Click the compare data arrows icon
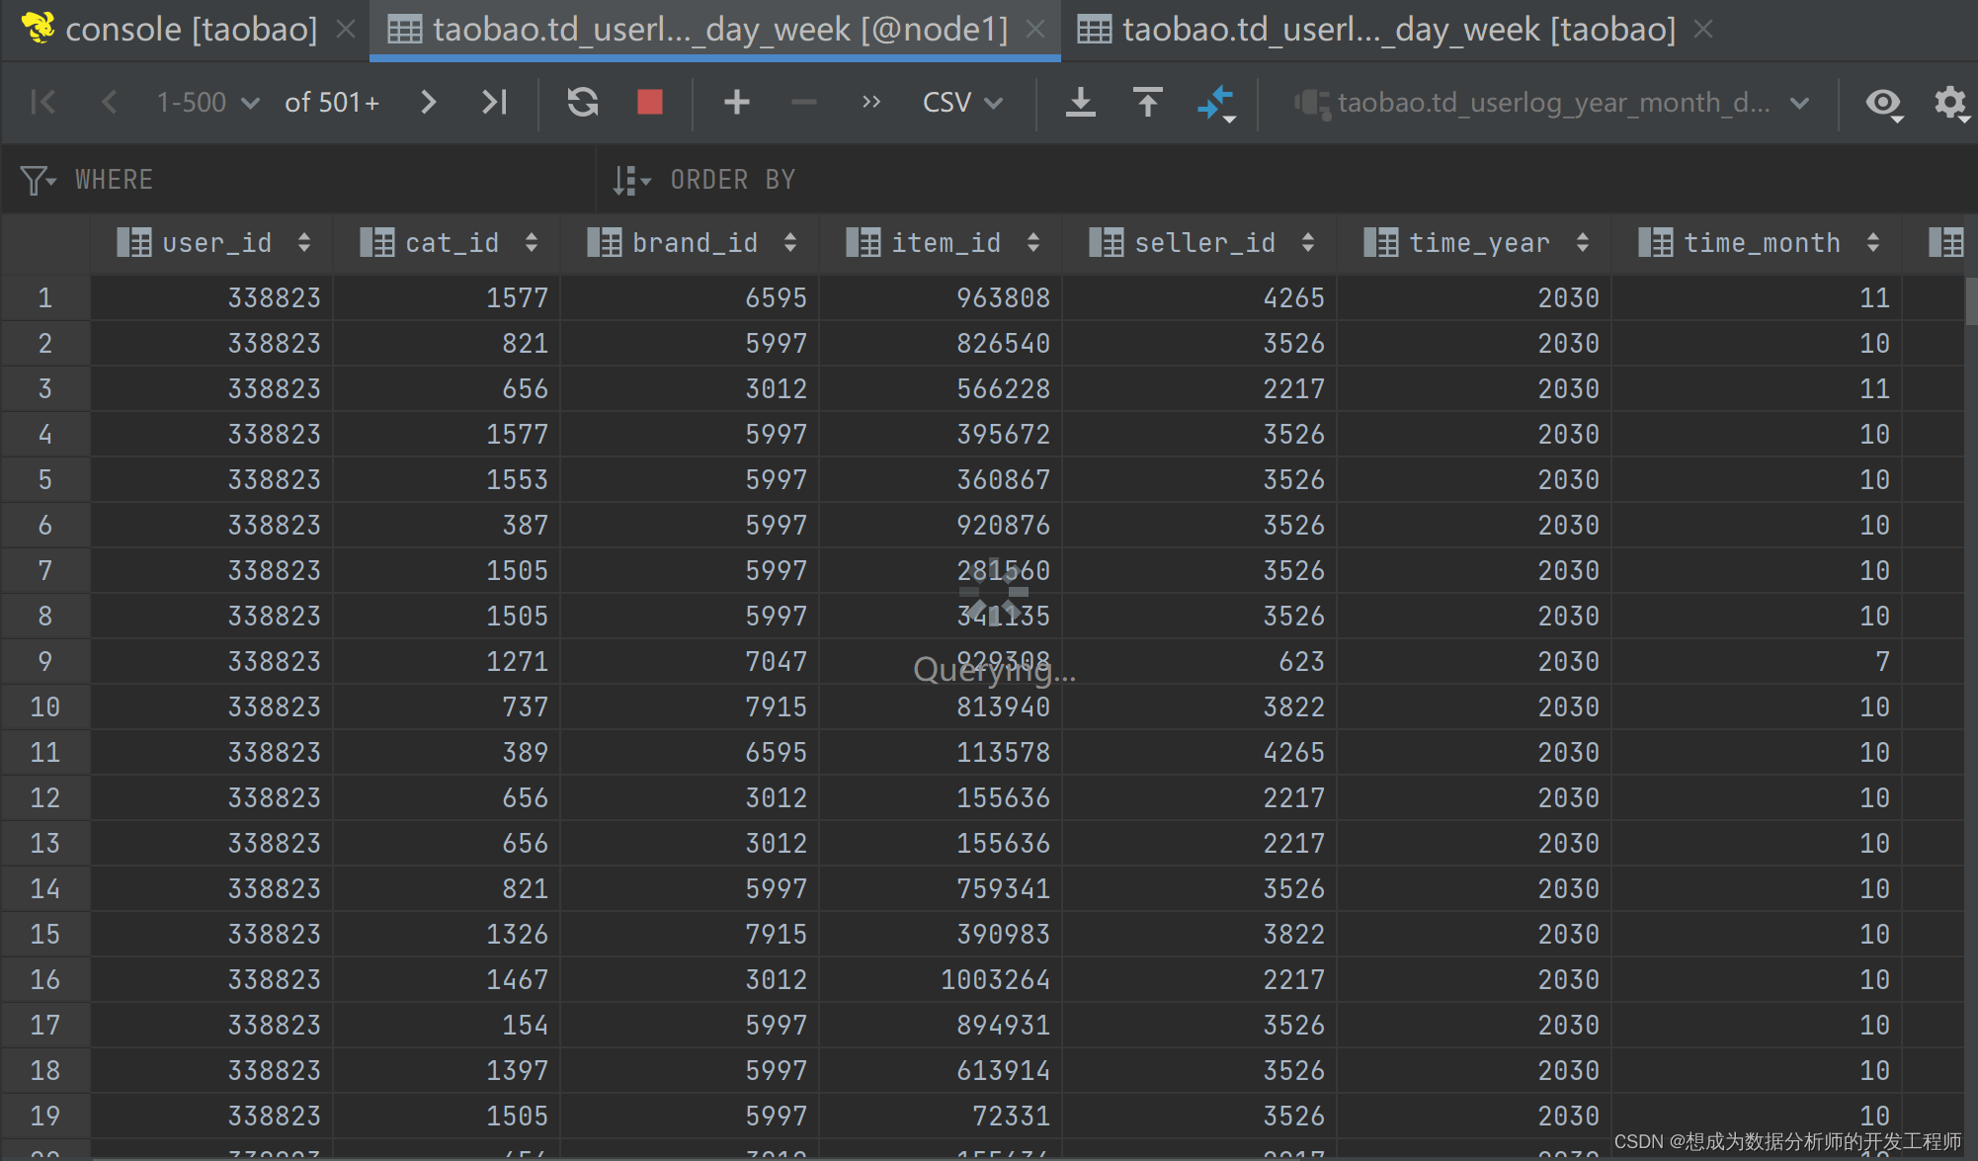The width and height of the screenshot is (1978, 1161). tap(1216, 103)
